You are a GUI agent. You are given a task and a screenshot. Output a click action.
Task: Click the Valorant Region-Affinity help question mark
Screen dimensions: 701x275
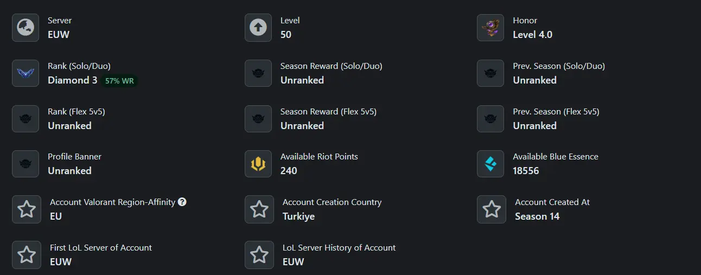tap(182, 202)
